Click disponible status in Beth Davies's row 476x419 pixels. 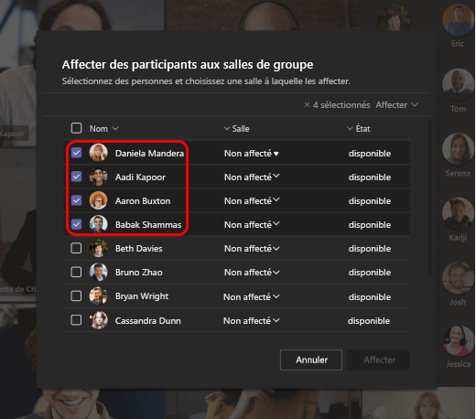click(x=370, y=249)
